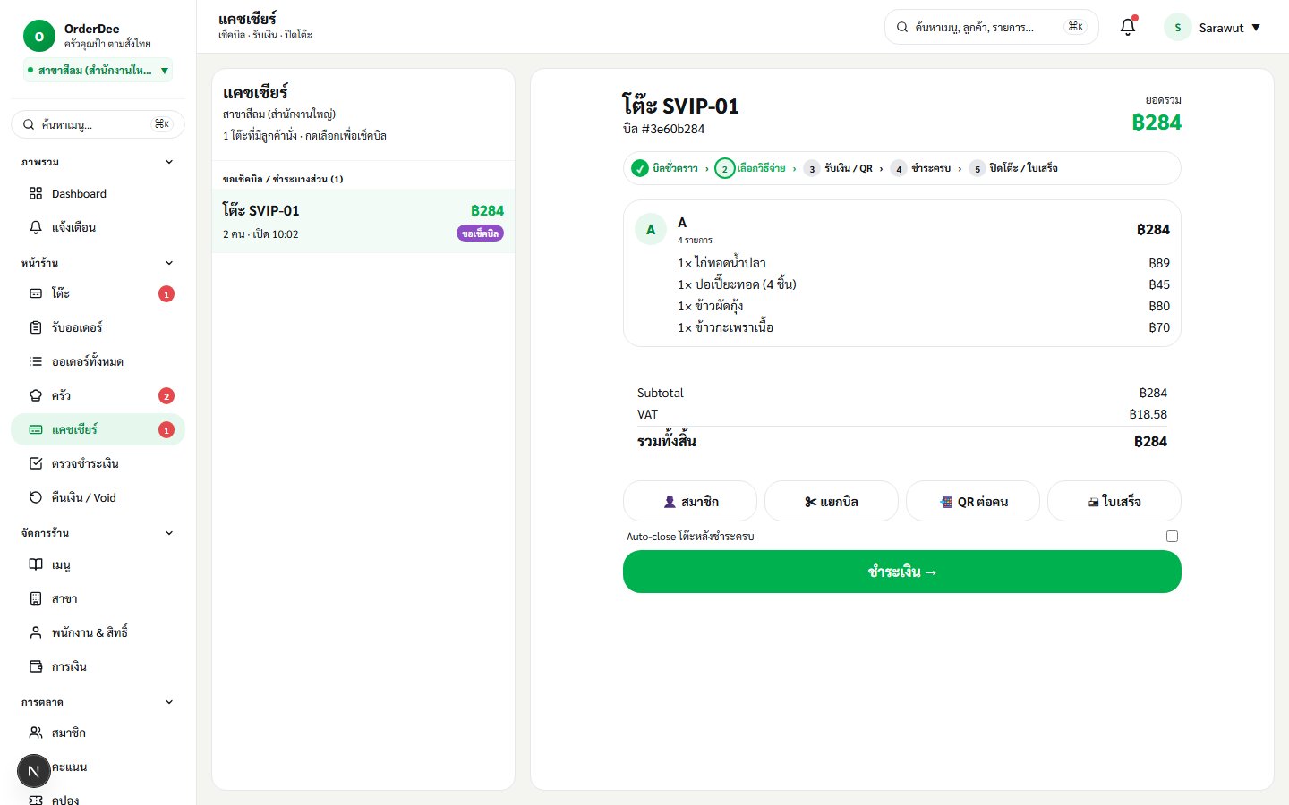Click the เมนู book icon

[36, 564]
